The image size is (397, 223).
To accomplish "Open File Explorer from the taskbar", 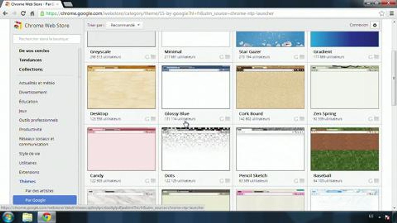I will [x=27, y=217].
